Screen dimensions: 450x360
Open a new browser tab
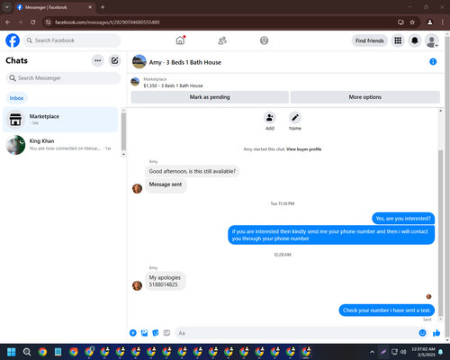(x=103, y=7)
